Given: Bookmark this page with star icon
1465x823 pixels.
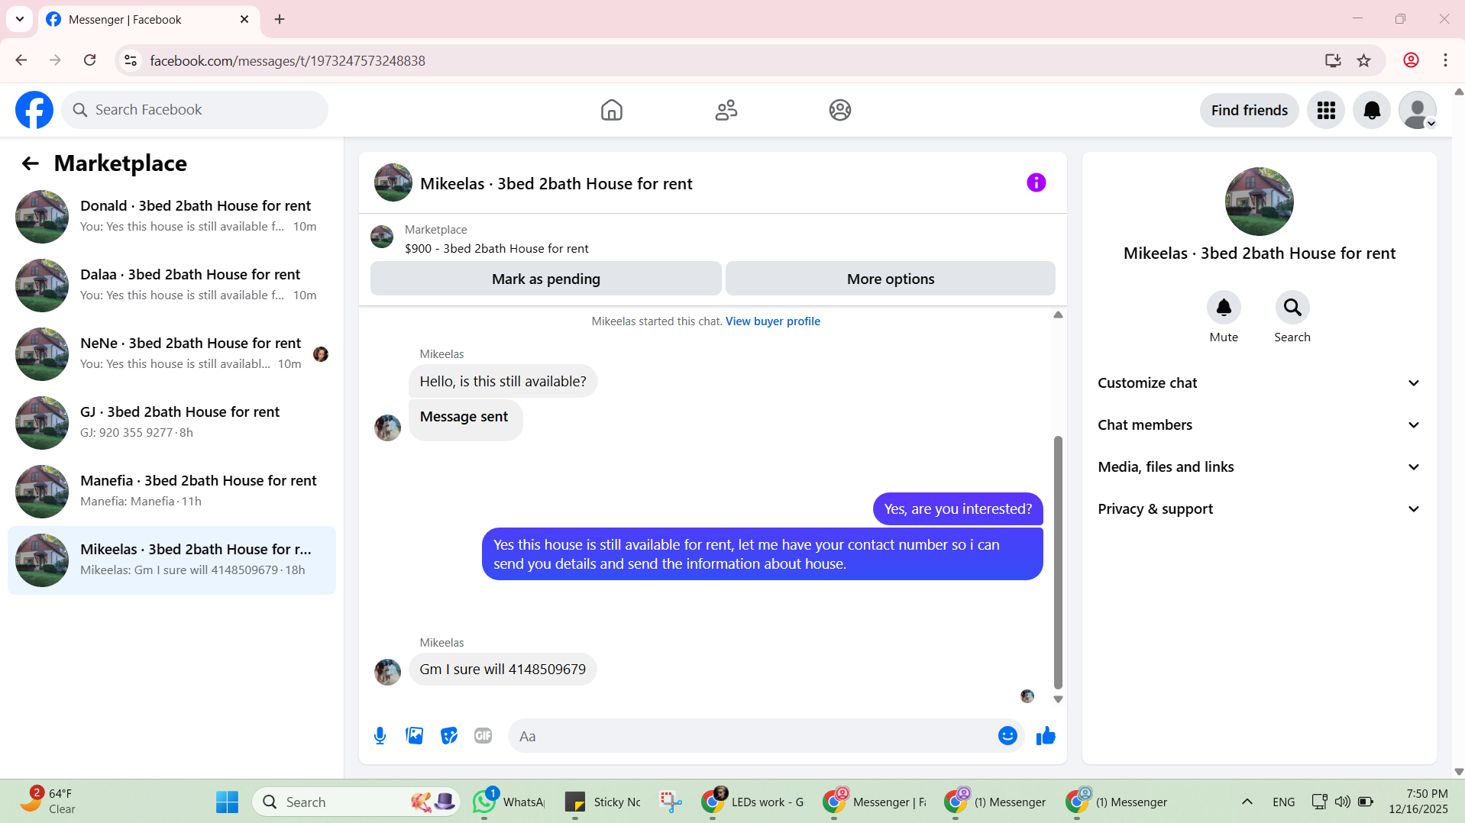Looking at the screenshot, I should (x=1364, y=60).
